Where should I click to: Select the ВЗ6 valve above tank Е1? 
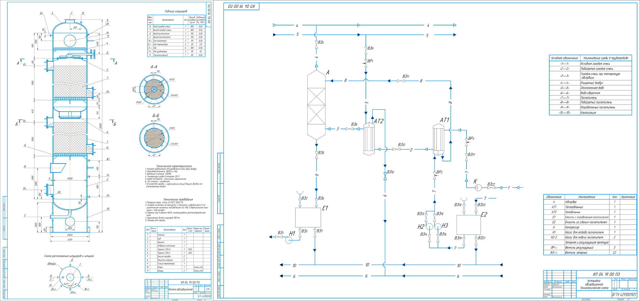[316, 202]
